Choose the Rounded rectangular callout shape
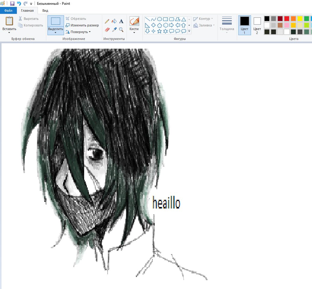 click(172, 31)
